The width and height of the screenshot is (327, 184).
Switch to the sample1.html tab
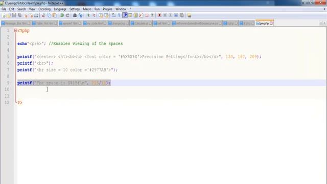pos(70,24)
